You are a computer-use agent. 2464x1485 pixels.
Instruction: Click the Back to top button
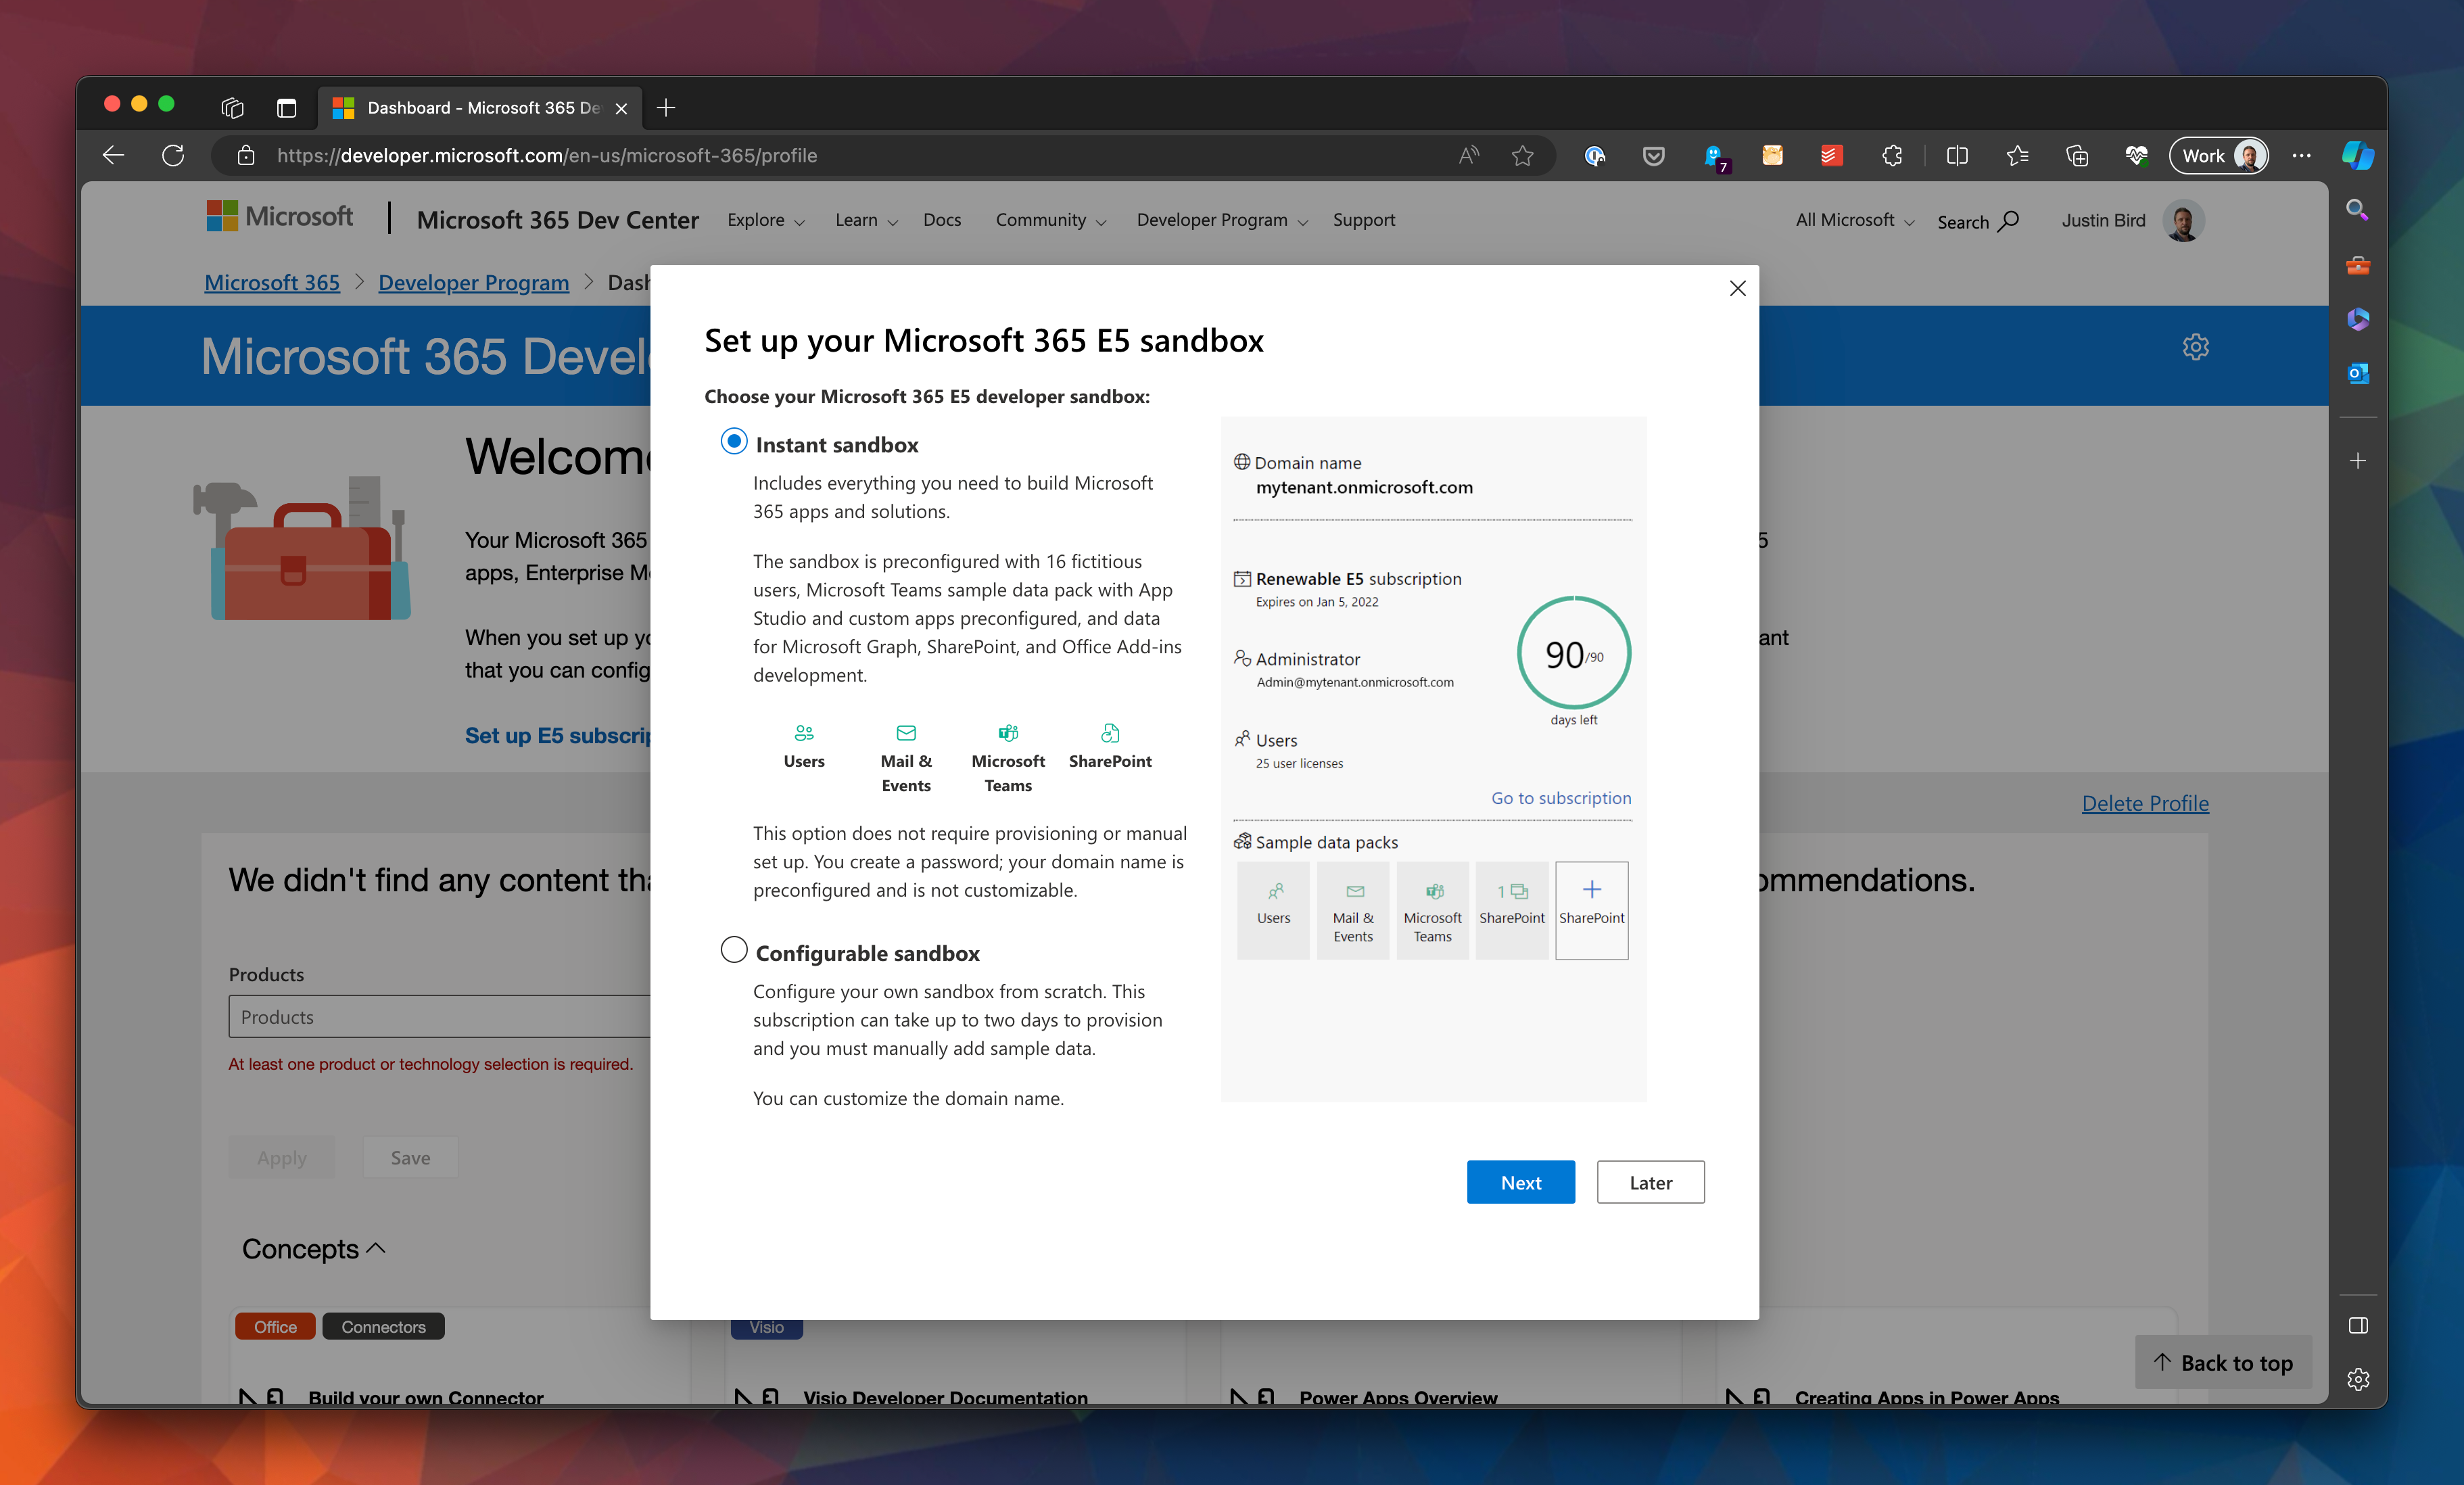(x=2223, y=1362)
